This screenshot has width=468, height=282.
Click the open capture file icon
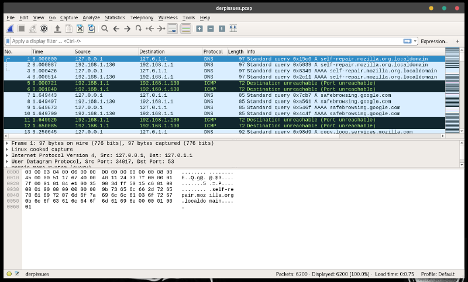click(57, 28)
